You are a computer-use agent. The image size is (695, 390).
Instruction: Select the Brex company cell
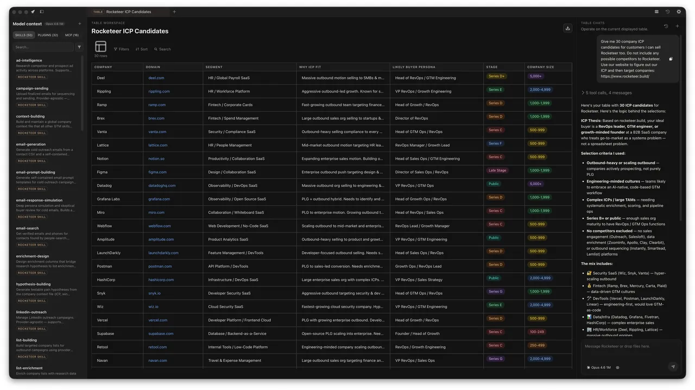click(117, 118)
